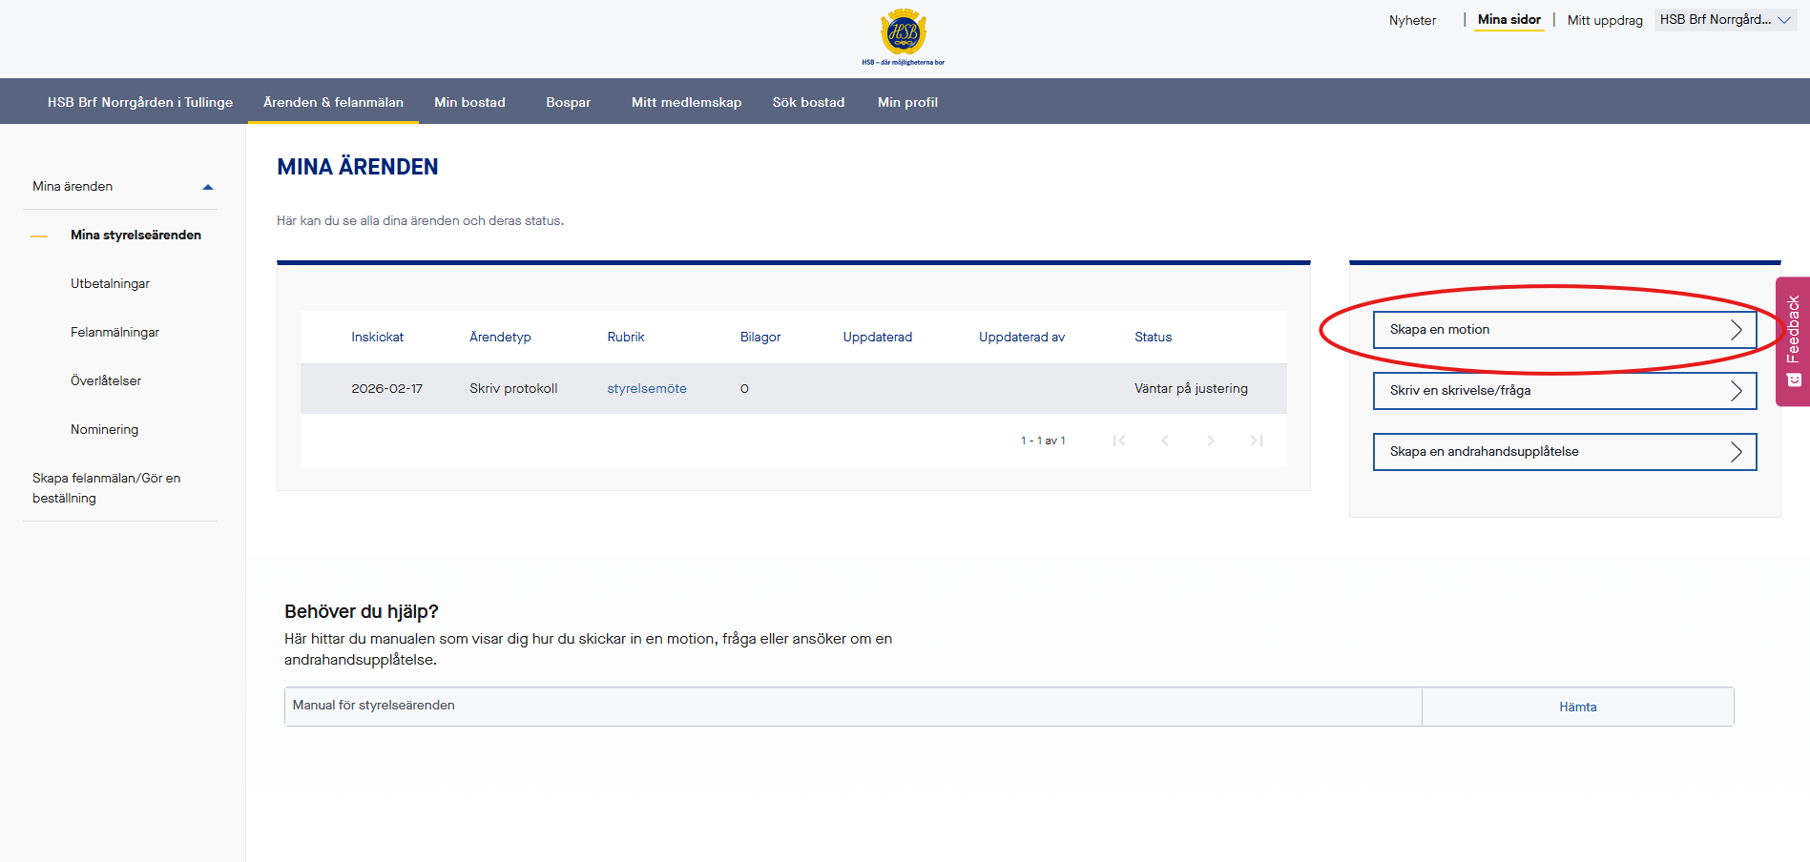
Task: Download manual via Hämta link
Action: pos(1577,708)
